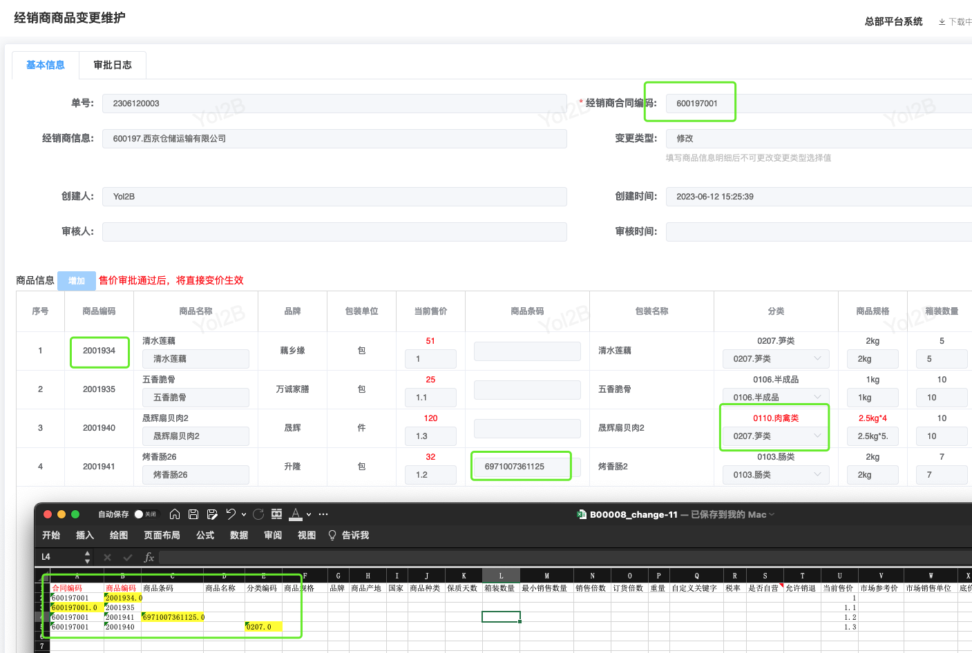The height and width of the screenshot is (653, 972).
Task: Open the 公式 ribbon tab
Action: pyautogui.click(x=205, y=536)
